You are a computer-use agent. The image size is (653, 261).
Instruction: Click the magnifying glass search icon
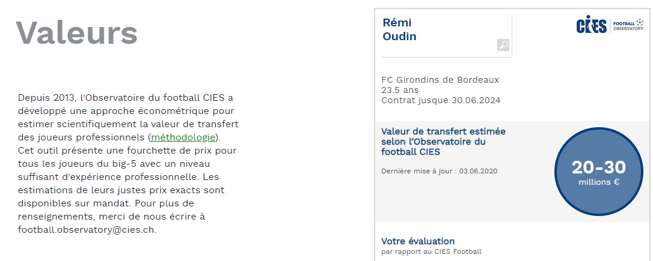pos(503,45)
